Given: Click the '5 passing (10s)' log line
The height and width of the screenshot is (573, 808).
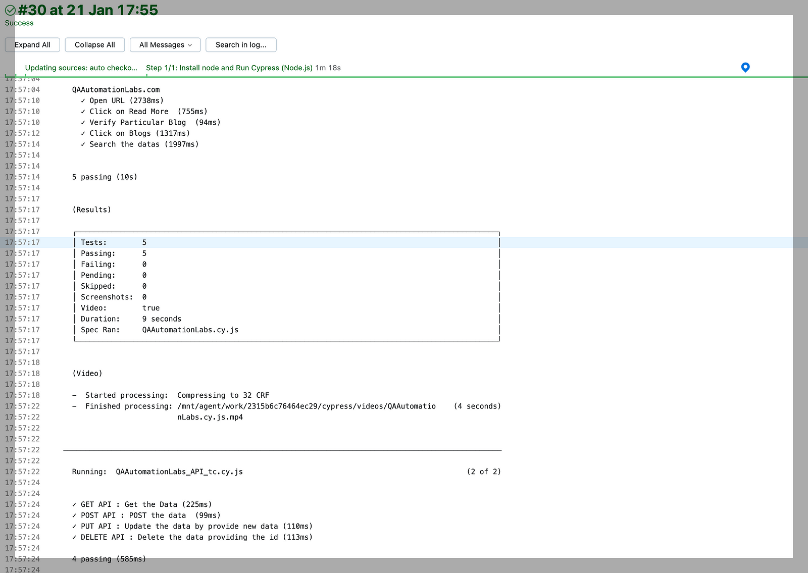Looking at the screenshot, I should coord(105,177).
